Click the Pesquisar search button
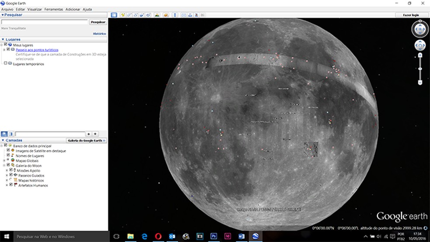Image resolution: width=430 pixels, height=242 pixels. 98,22
